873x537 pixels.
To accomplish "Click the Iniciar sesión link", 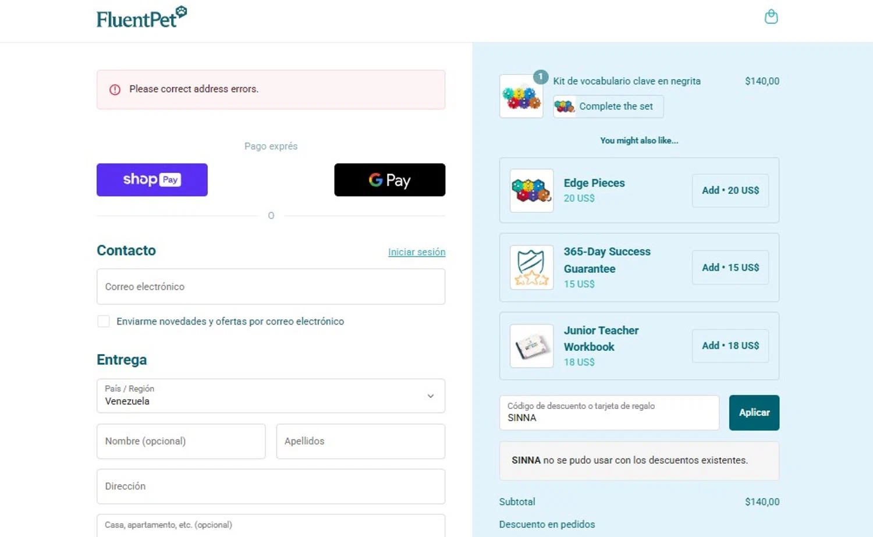I will click(417, 252).
